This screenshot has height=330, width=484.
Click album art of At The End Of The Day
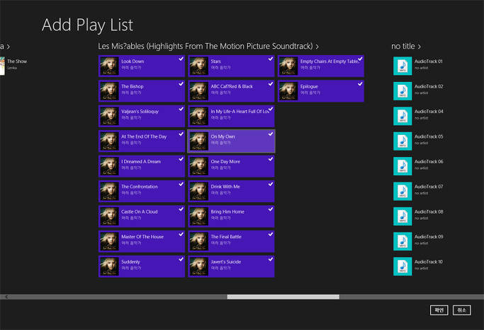tap(109, 141)
